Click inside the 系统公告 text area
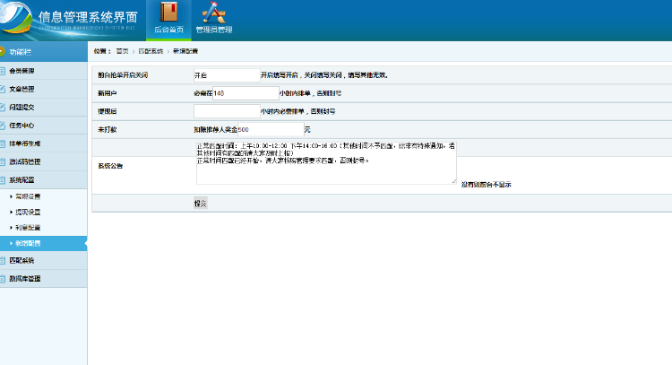 326,162
